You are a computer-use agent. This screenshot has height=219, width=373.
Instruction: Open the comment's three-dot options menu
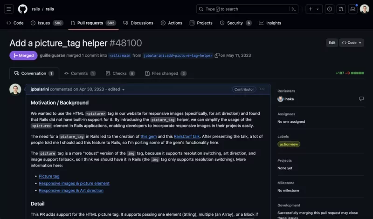click(x=262, y=89)
